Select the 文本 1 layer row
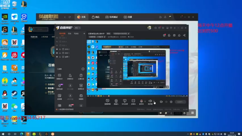 [x=70, y=53]
